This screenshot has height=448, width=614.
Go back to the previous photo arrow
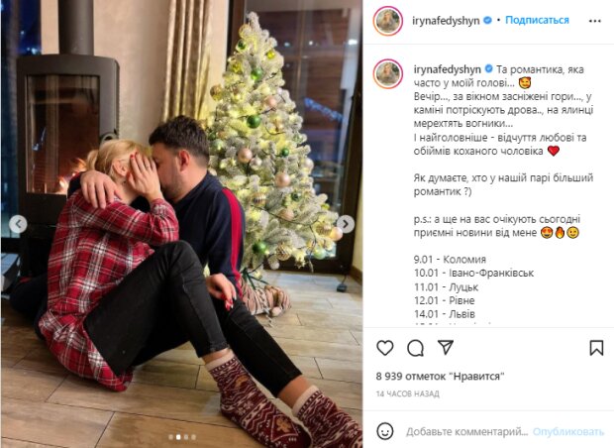point(18,224)
